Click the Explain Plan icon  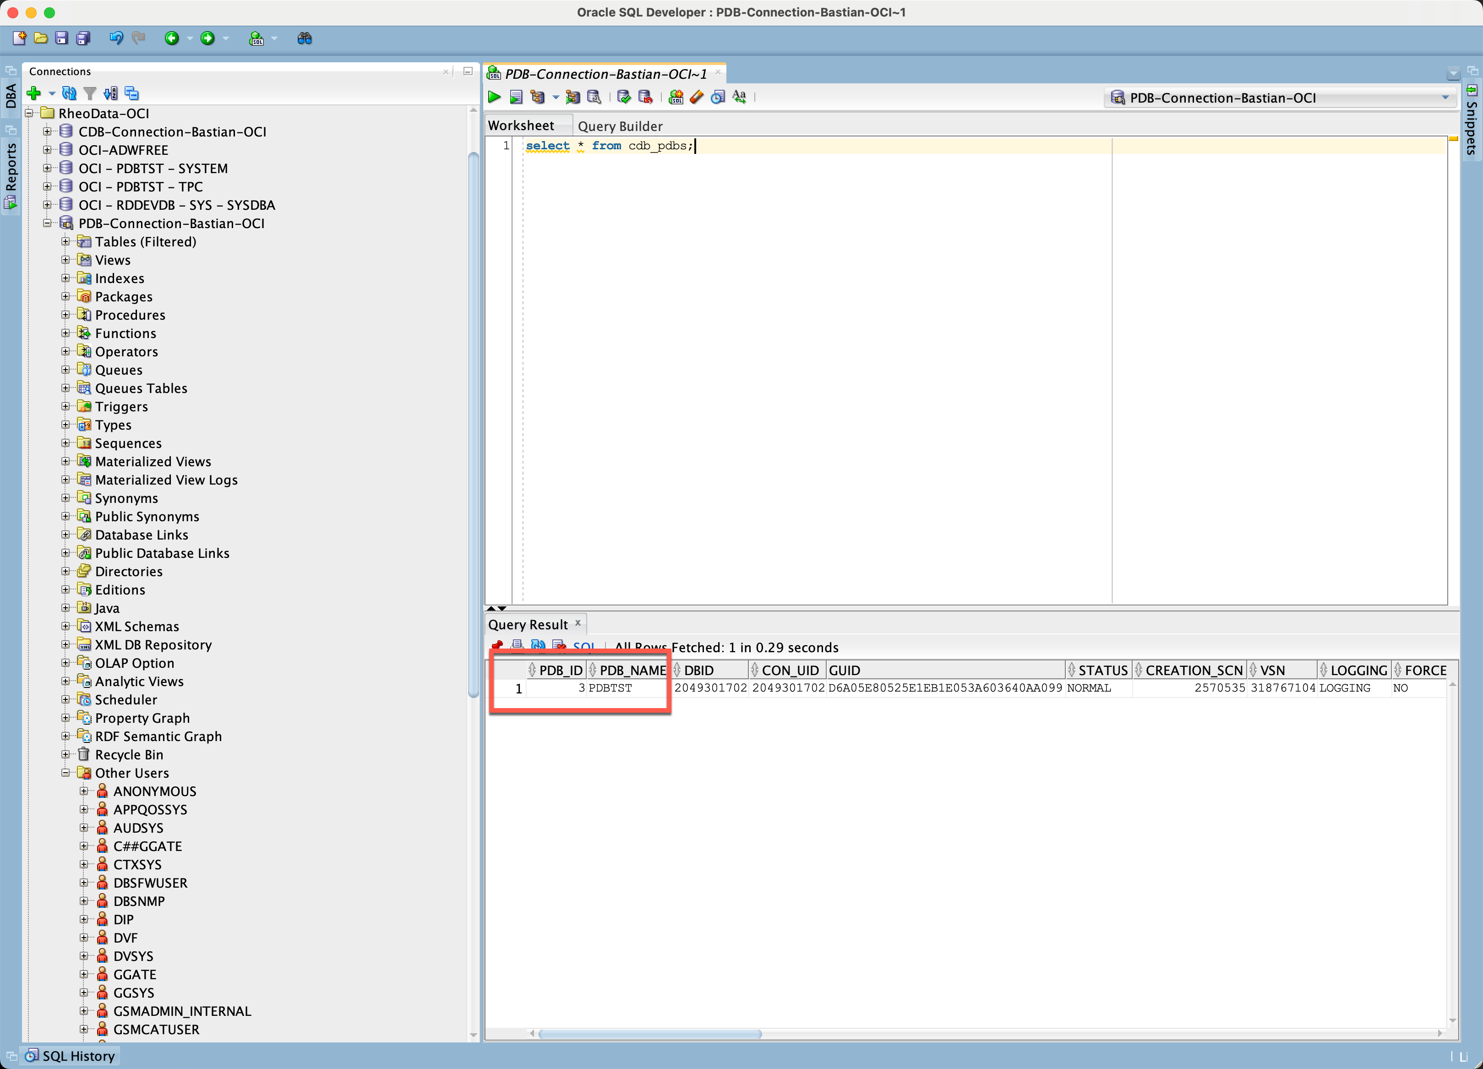538,98
